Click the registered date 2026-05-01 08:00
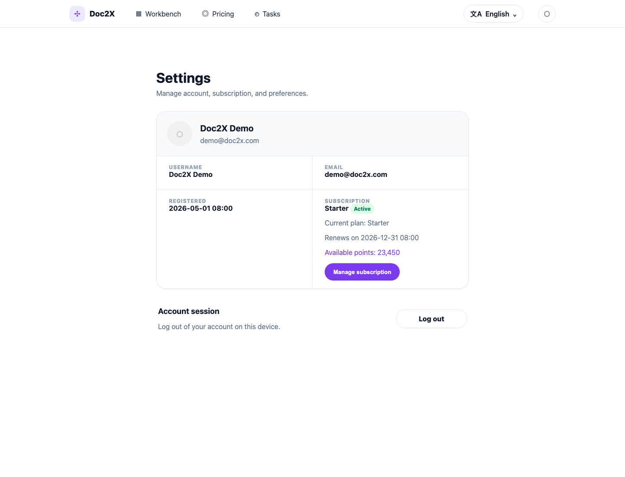 [x=201, y=208]
